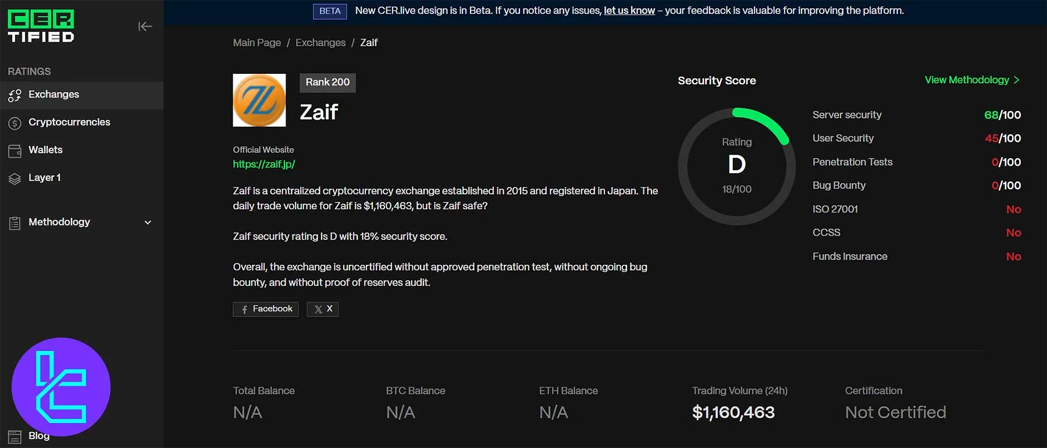Click the 18/100 score text in gauge
The width and height of the screenshot is (1047, 448).
[x=736, y=189]
